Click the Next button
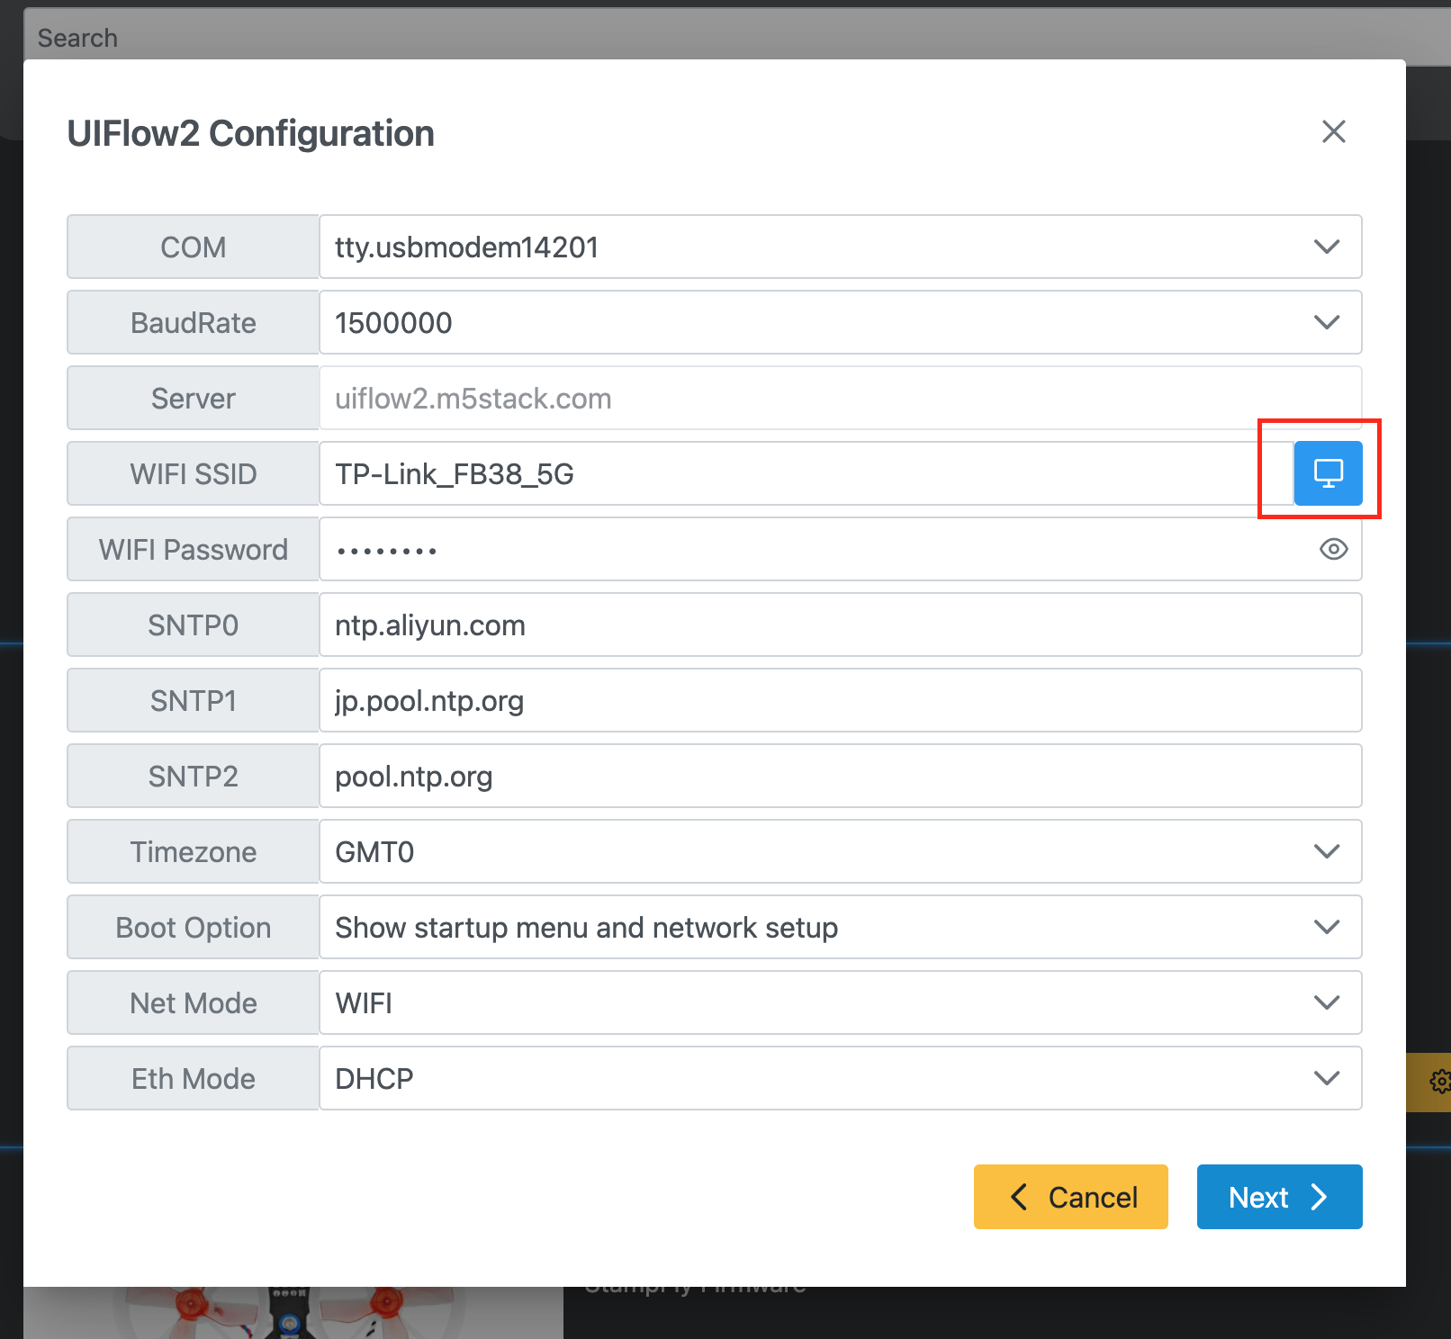Viewport: 1451px width, 1339px height. click(1278, 1197)
